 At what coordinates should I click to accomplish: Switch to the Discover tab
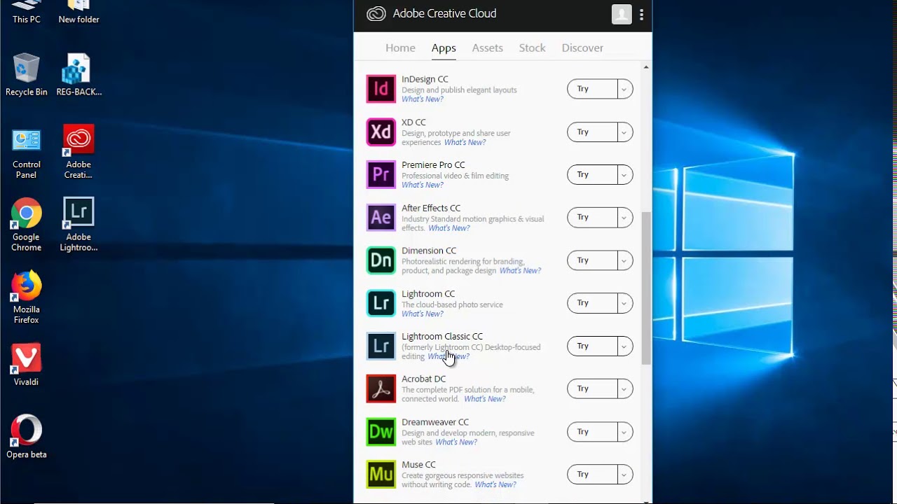[582, 48]
